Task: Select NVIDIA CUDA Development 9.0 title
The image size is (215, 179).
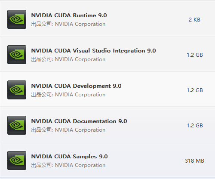Action: [x=76, y=86]
